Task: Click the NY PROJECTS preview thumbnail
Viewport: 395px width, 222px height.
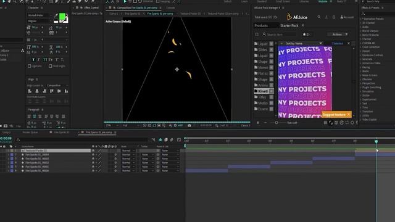Action: 305,81
